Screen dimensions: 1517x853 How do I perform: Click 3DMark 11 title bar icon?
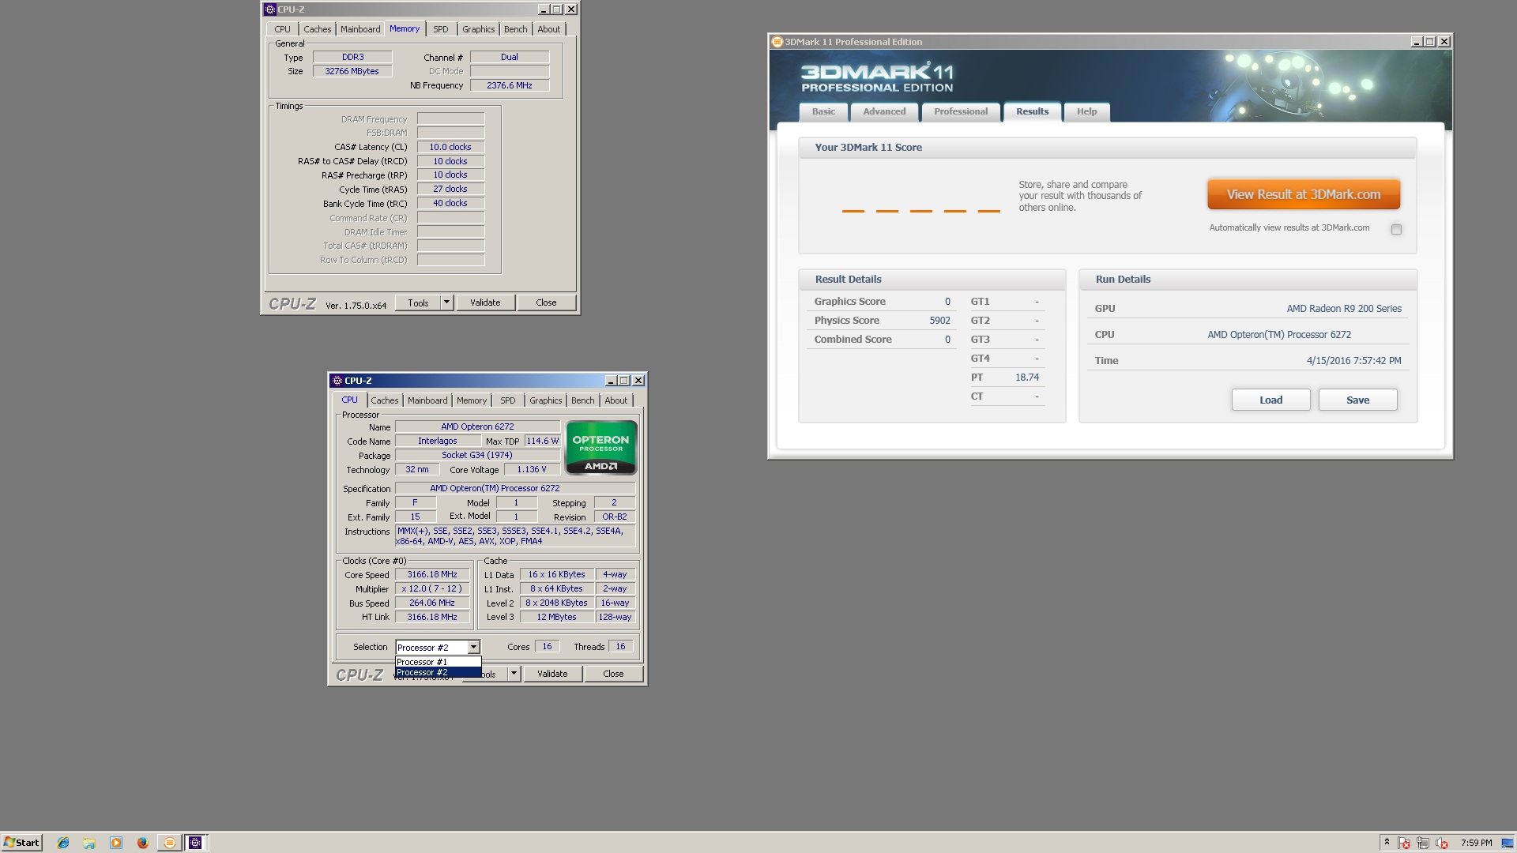[x=777, y=42]
